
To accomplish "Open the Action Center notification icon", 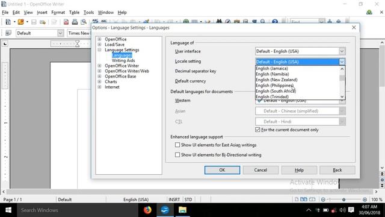I will pyautogui.click(x=351, y=210).
